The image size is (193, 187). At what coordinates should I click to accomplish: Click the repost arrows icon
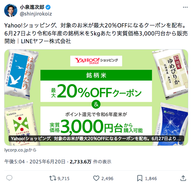tap(53, 178)
